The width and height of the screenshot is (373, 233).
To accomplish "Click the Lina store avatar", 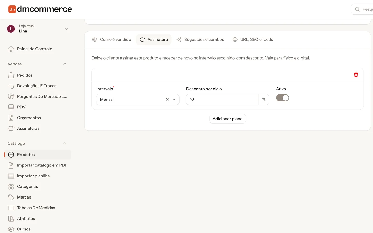I will [11, 29].
